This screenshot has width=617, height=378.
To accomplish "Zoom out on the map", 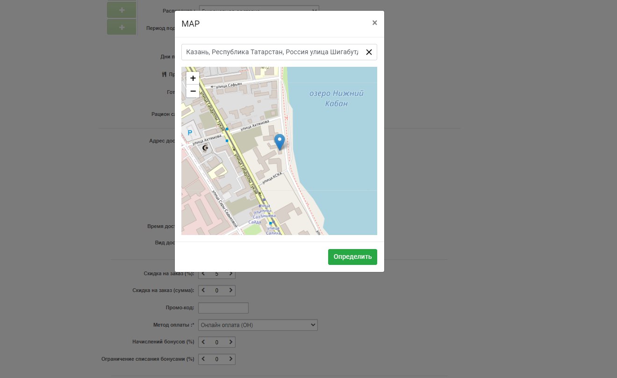I will 193,91.
